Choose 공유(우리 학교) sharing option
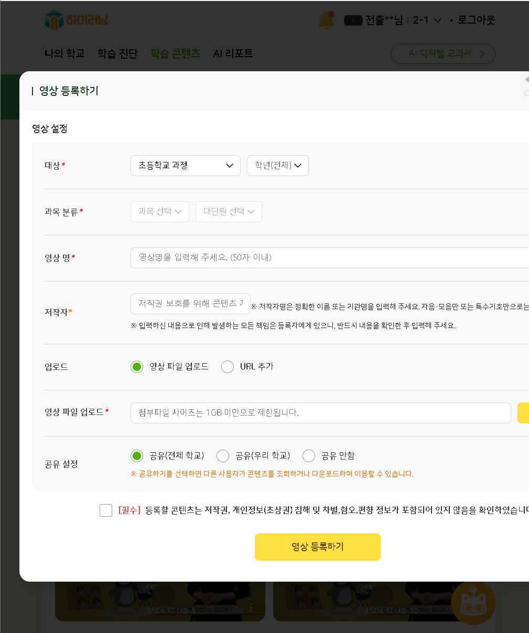The height and width of the screenshot is (633, 529). [223, 456]
